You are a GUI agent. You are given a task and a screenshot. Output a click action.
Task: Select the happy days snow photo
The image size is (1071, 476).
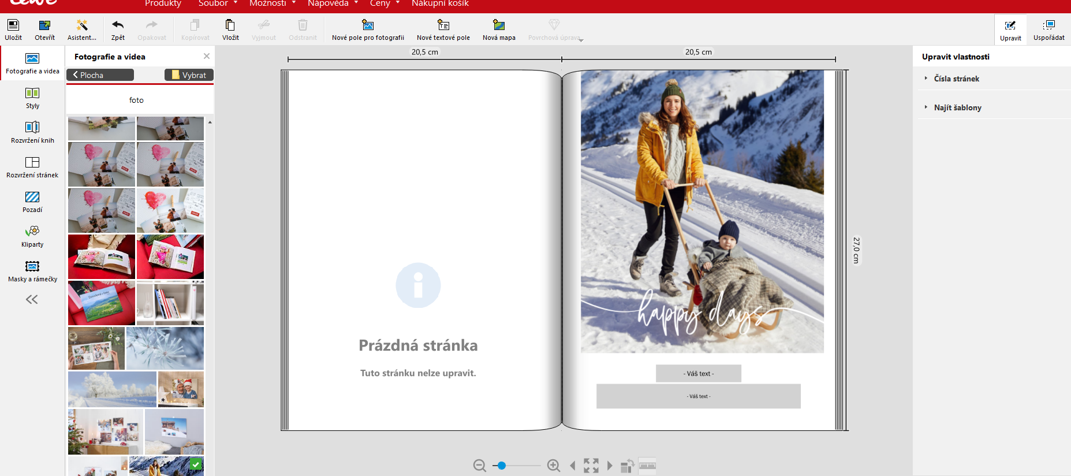tap(702, 211)
